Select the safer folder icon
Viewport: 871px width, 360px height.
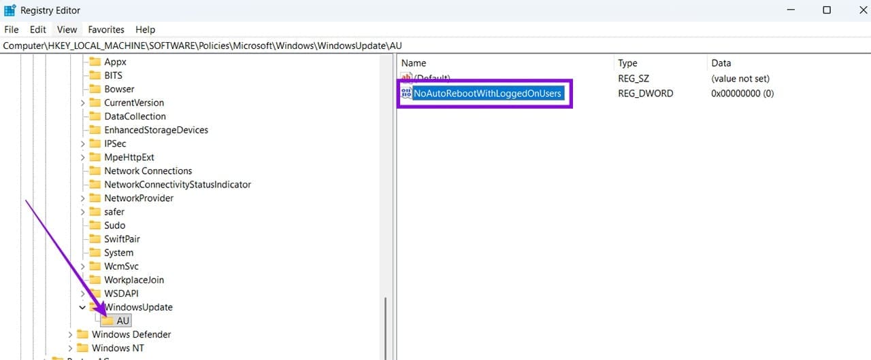coord(95,211)
